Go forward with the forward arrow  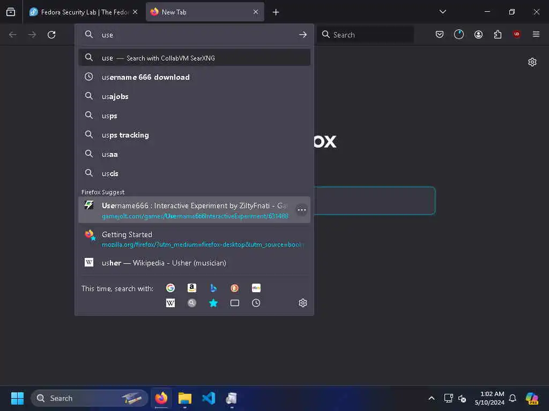(32, 35)
